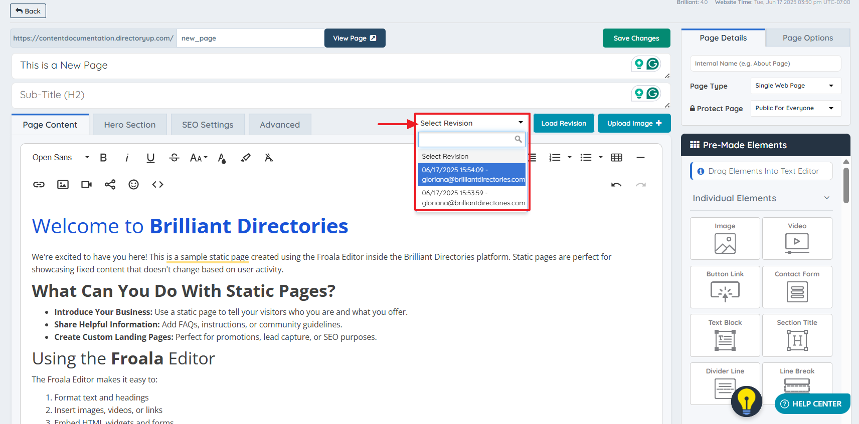Open the SEO Settings tab
Viewport: 859px width, 424px height.
pos(208,125)
